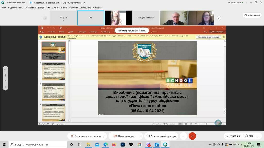Open the Совещание menu

coord(85,8)
